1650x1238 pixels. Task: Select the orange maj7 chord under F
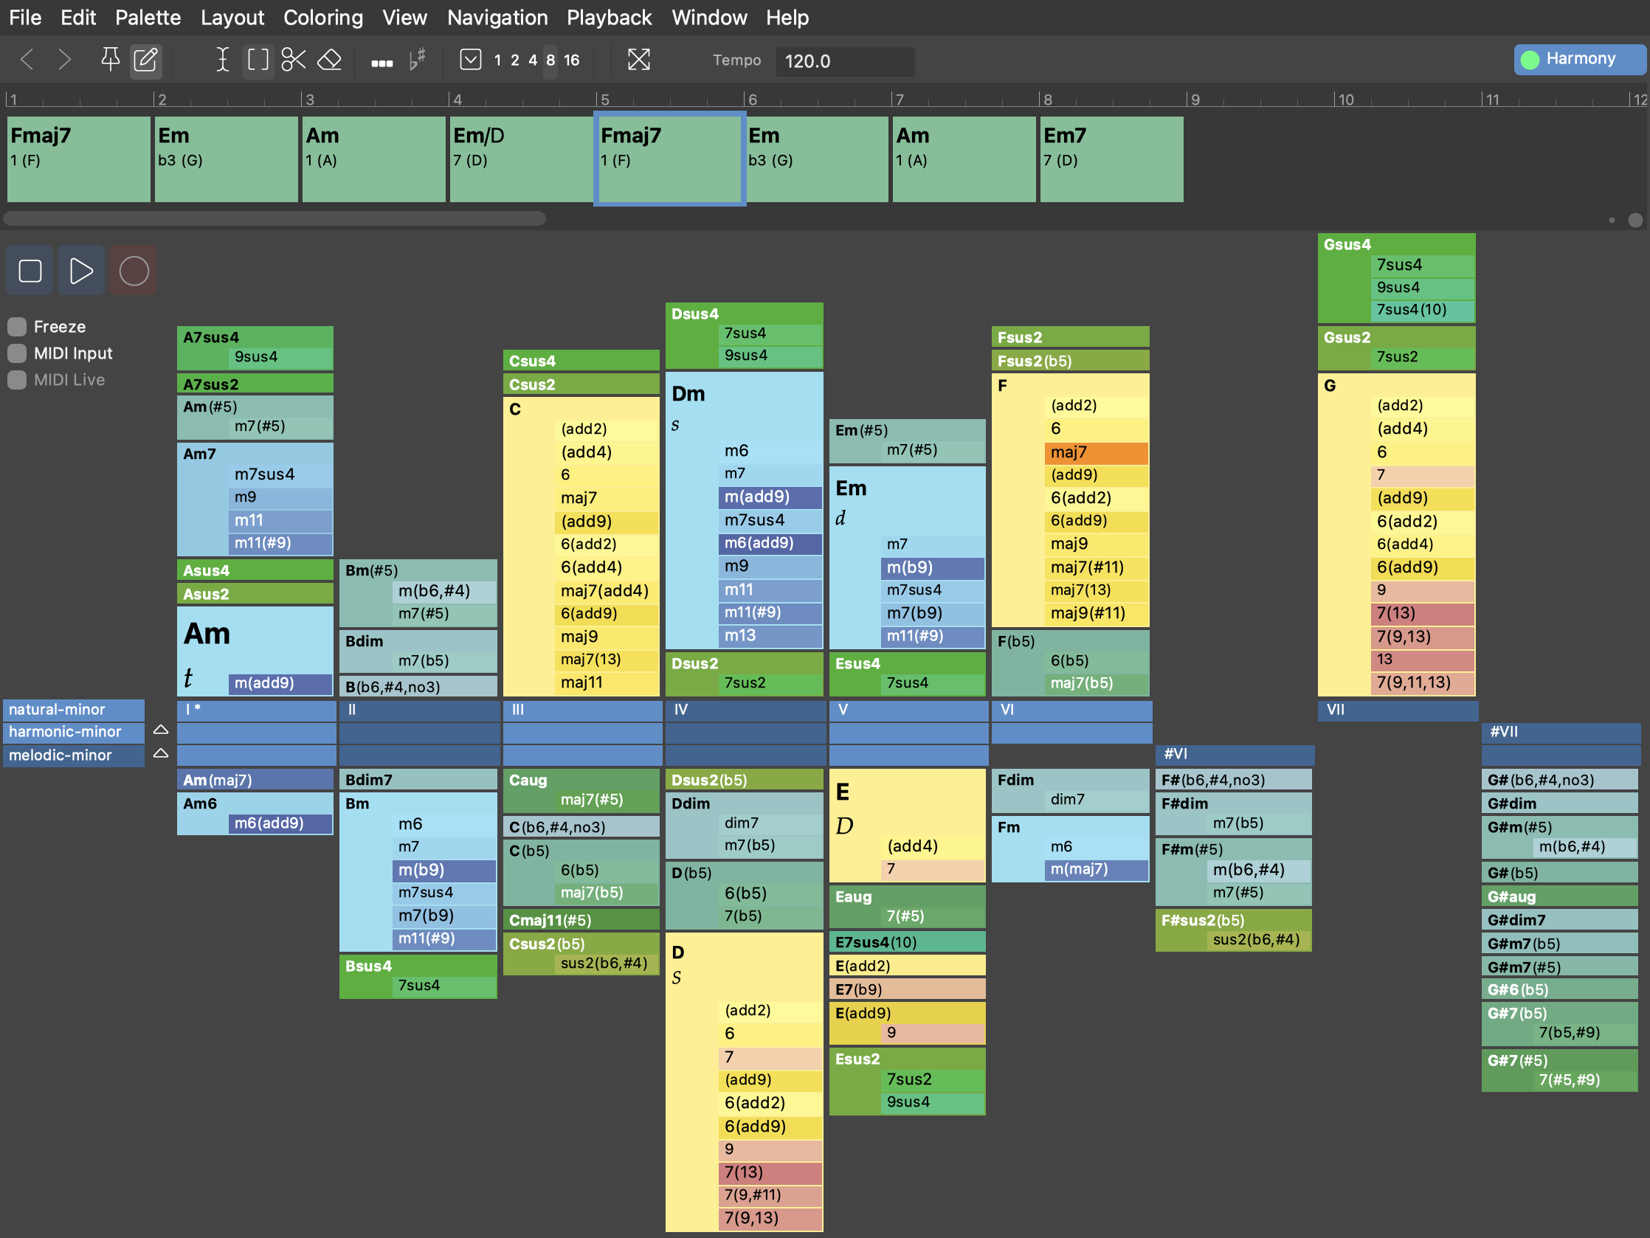(1095, 452)
